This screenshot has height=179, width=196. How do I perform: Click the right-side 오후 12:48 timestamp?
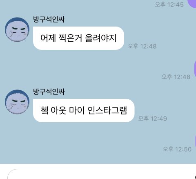[176, 77]
